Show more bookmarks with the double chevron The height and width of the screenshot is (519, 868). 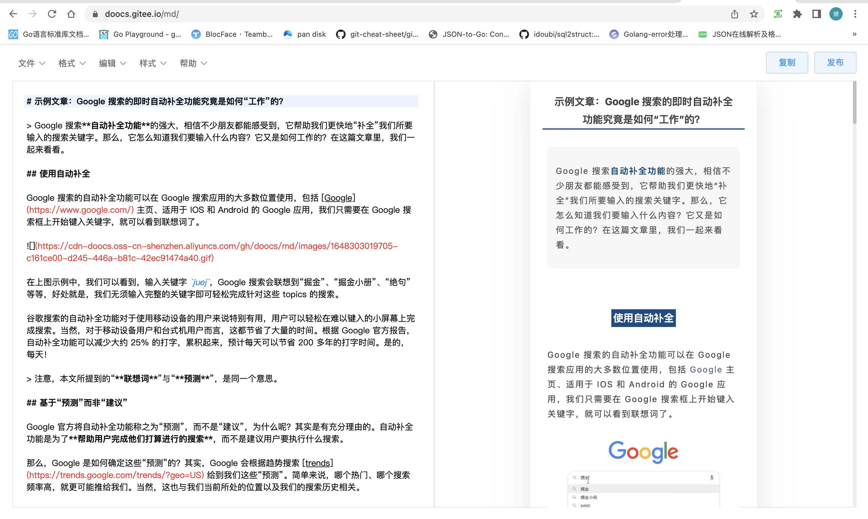coord(855,34)
